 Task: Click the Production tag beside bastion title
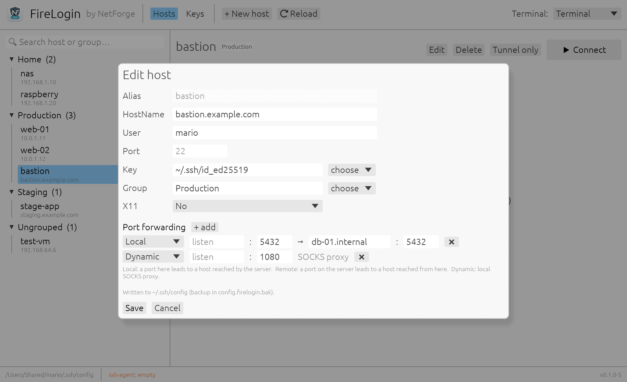(237, 47)
